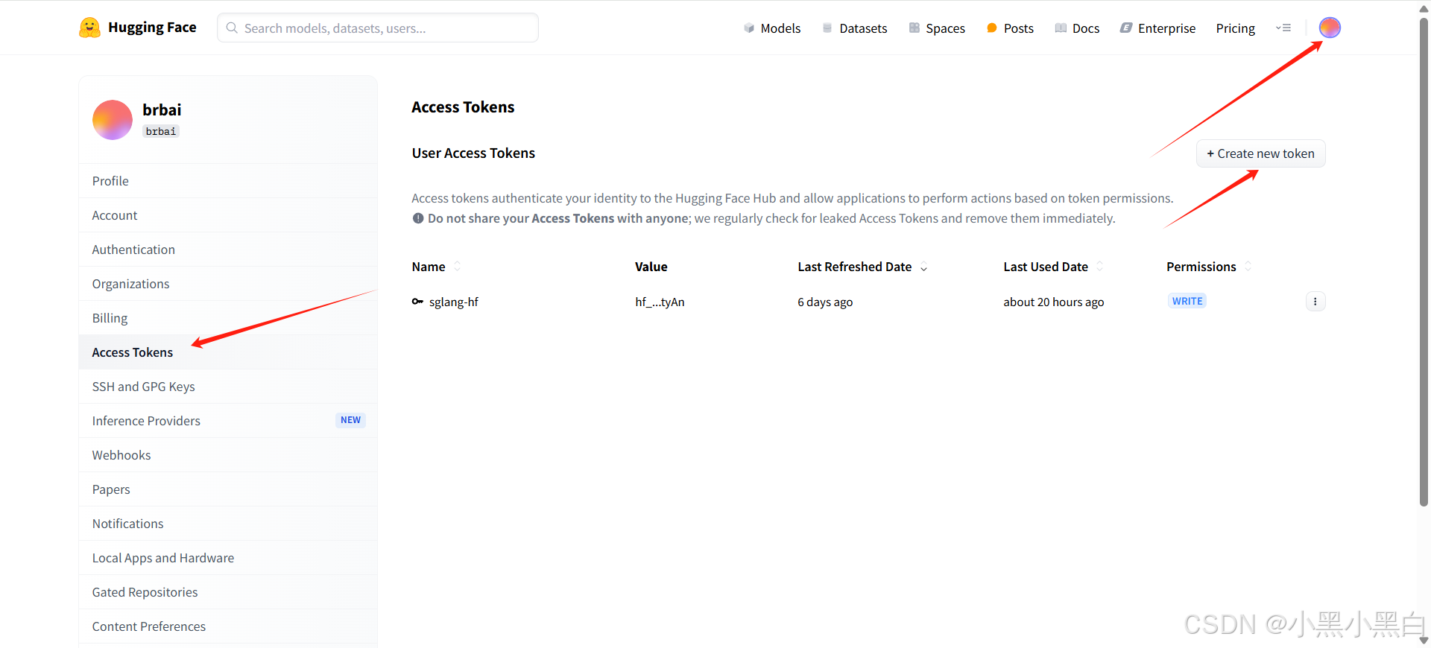Go to Datasets page
1431x648 pixels.
click(863, 28)
